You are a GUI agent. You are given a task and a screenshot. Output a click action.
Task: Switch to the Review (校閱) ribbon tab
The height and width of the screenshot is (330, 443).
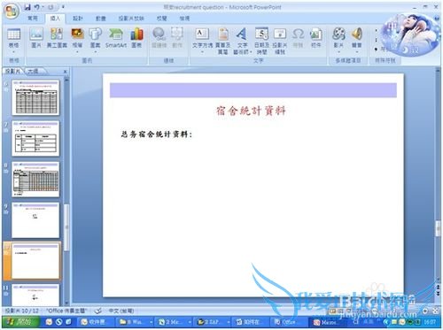click(161, 19)
